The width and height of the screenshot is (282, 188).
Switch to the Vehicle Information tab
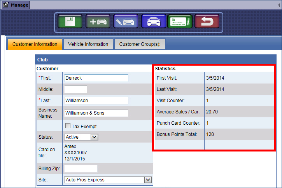[x=88, y=44]
